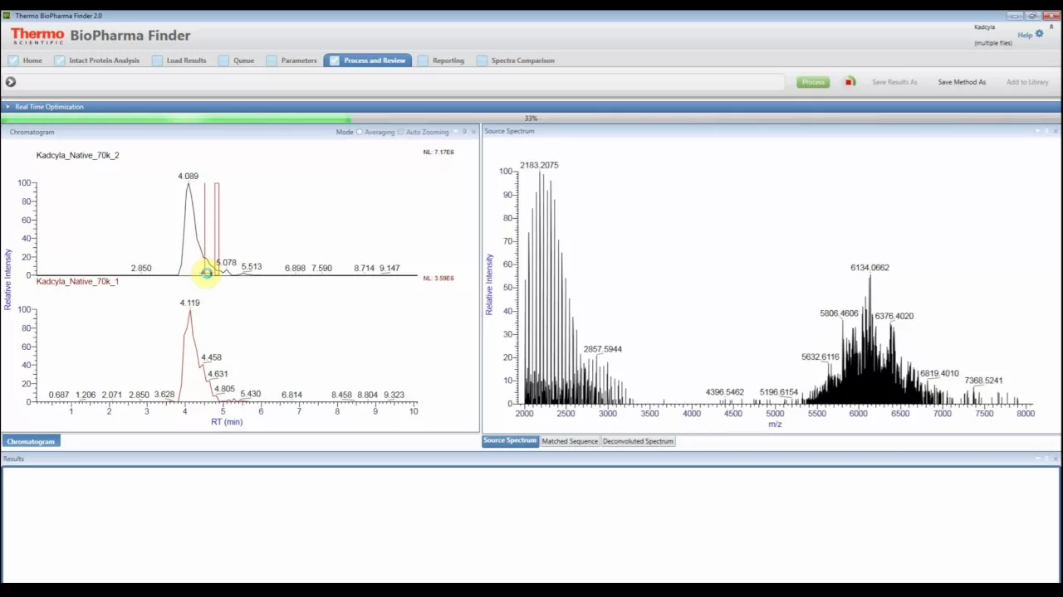This screenshot has height=597, width=1063.
Task: Pin the Chromatogram panel
Action: click(464, 132)
